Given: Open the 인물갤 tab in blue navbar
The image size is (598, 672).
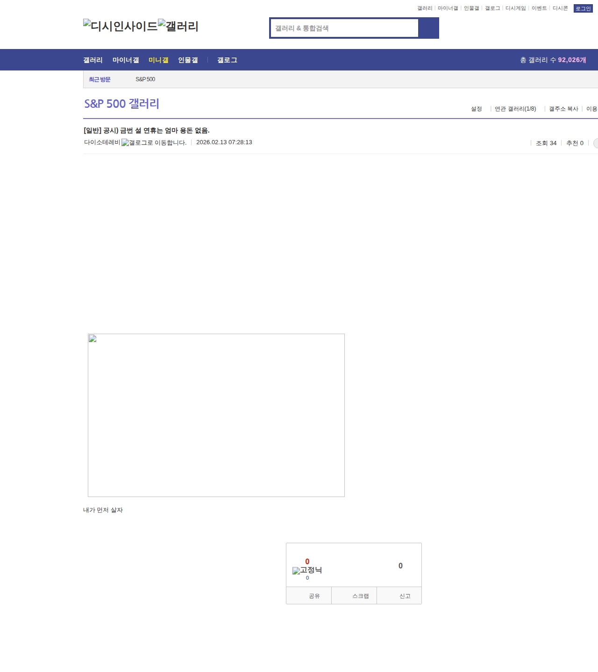Looking at the screenshot, I should [x=188, y=60].
